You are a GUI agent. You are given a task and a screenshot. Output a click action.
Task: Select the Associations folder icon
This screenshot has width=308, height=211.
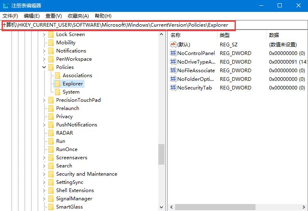tap(57, 76)
